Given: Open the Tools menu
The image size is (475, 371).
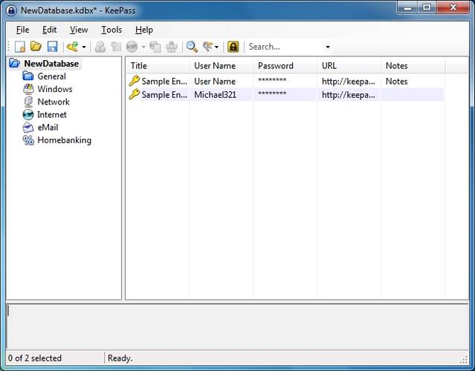Looking at the screenshot, I should [112, 30].
